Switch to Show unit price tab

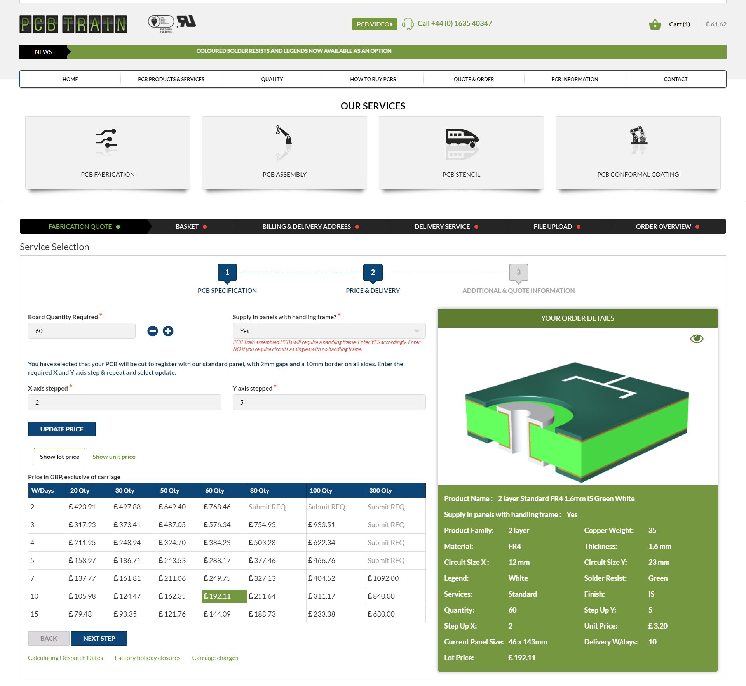[114, 457]
